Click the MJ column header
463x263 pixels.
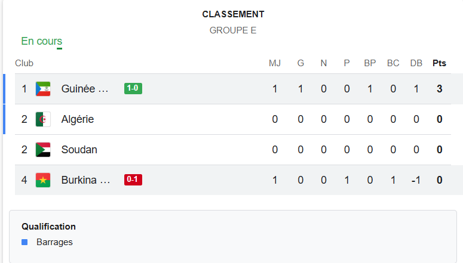point(275,63)
